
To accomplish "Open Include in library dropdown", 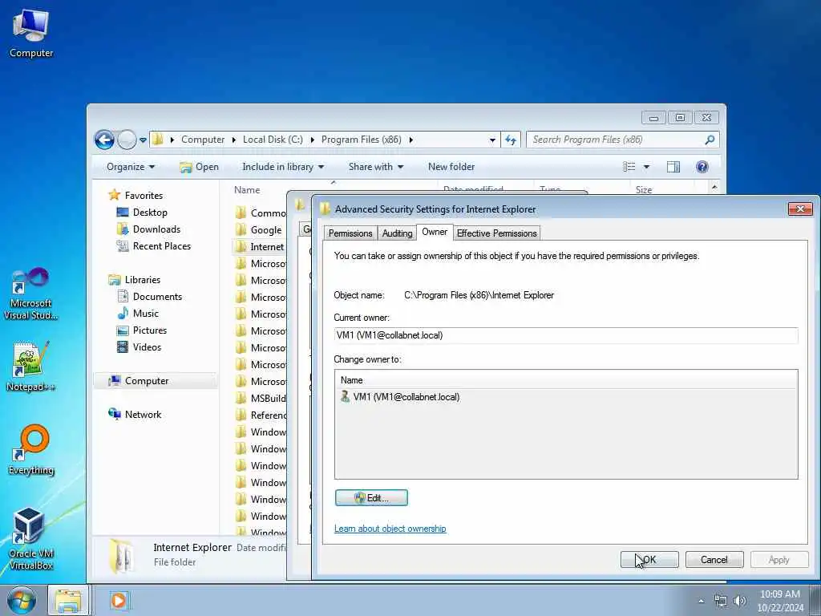I will (283, 167).
